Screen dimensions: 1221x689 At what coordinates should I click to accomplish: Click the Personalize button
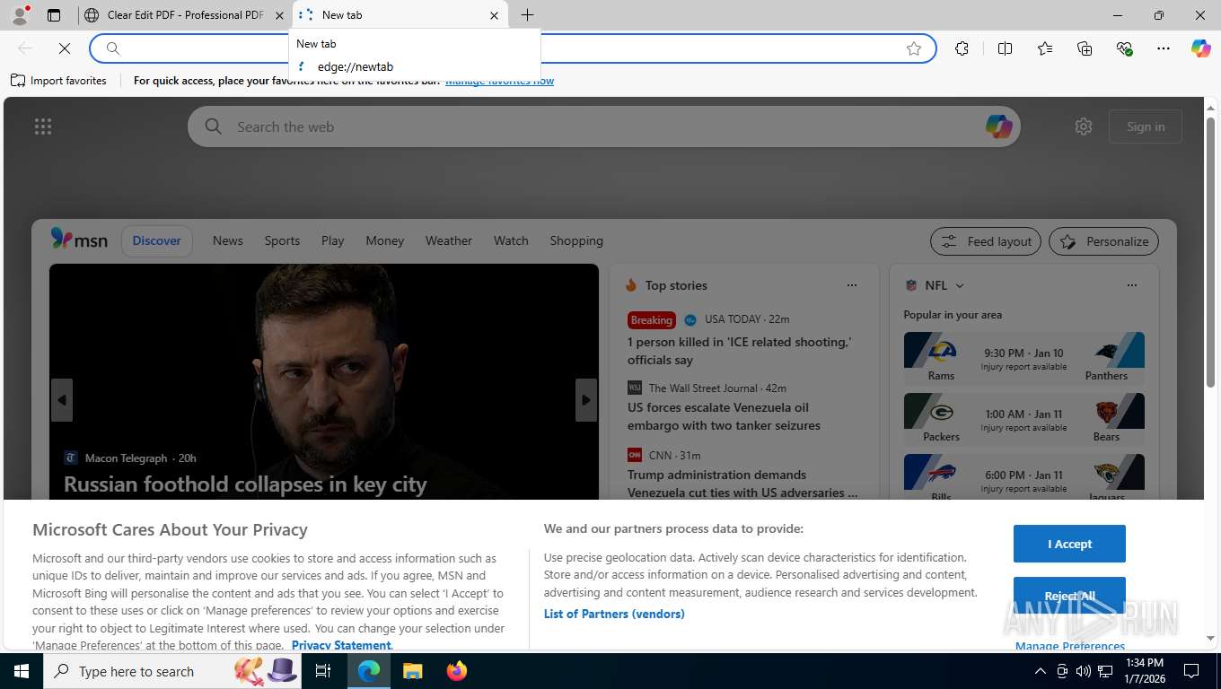coord(1103,241)
